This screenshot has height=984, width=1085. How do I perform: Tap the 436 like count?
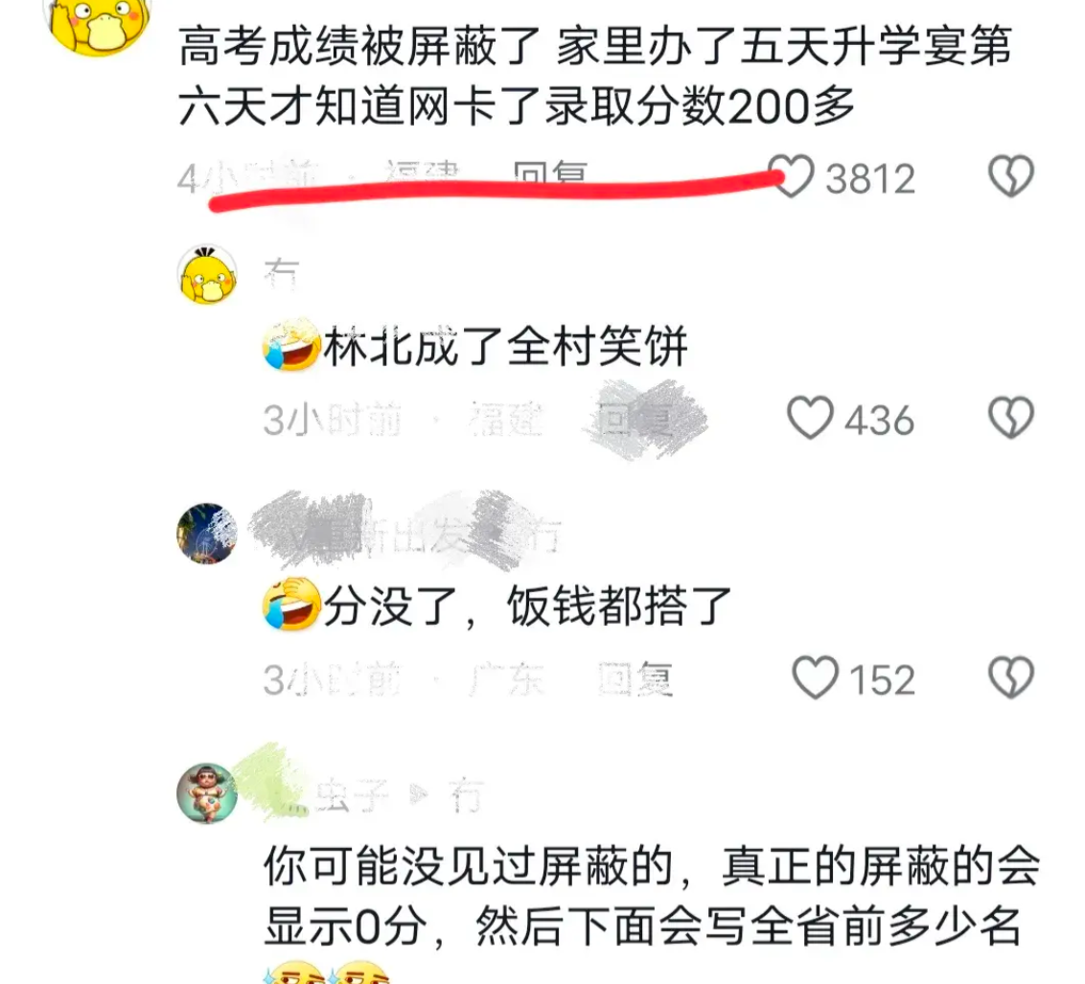pyautogui.click(x=880, y=420)
